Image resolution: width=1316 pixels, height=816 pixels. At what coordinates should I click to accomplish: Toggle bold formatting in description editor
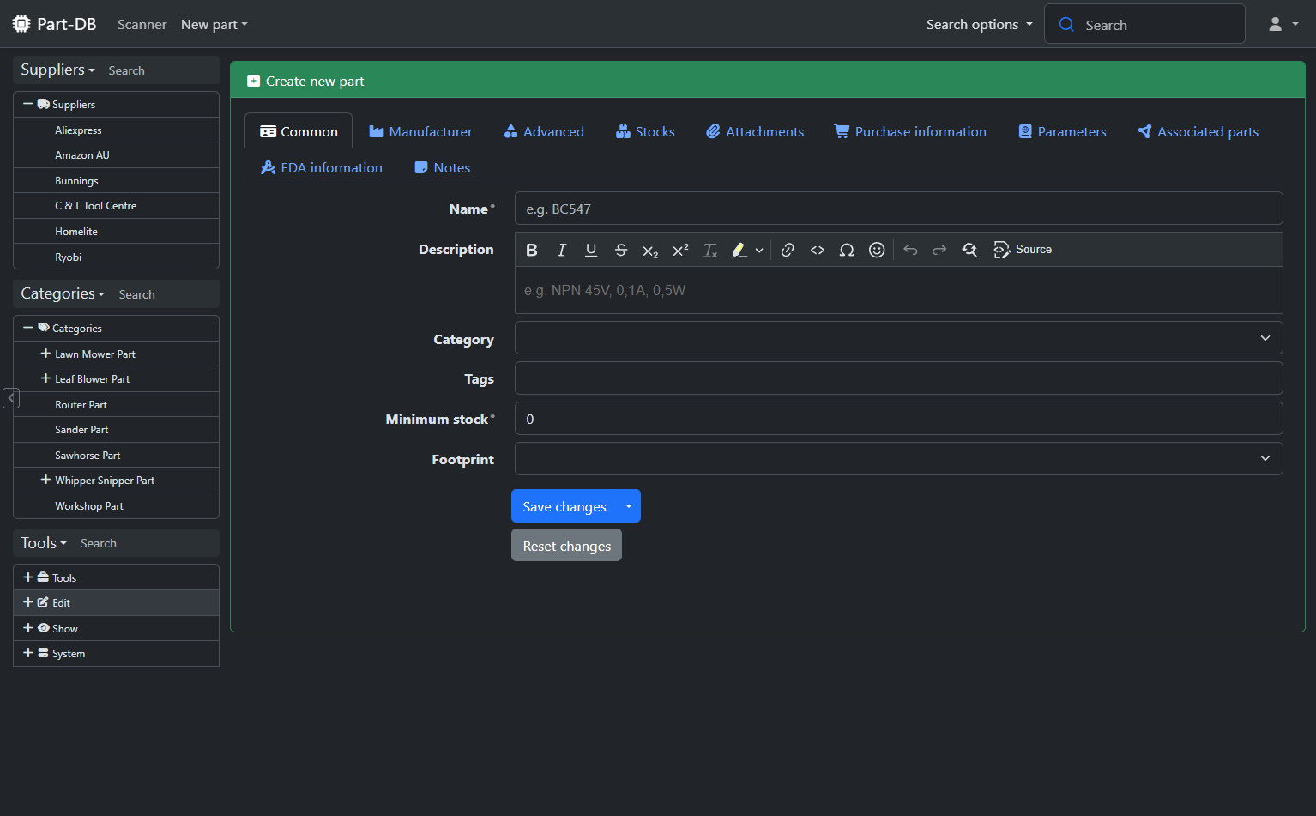click(x=532, y=250)
